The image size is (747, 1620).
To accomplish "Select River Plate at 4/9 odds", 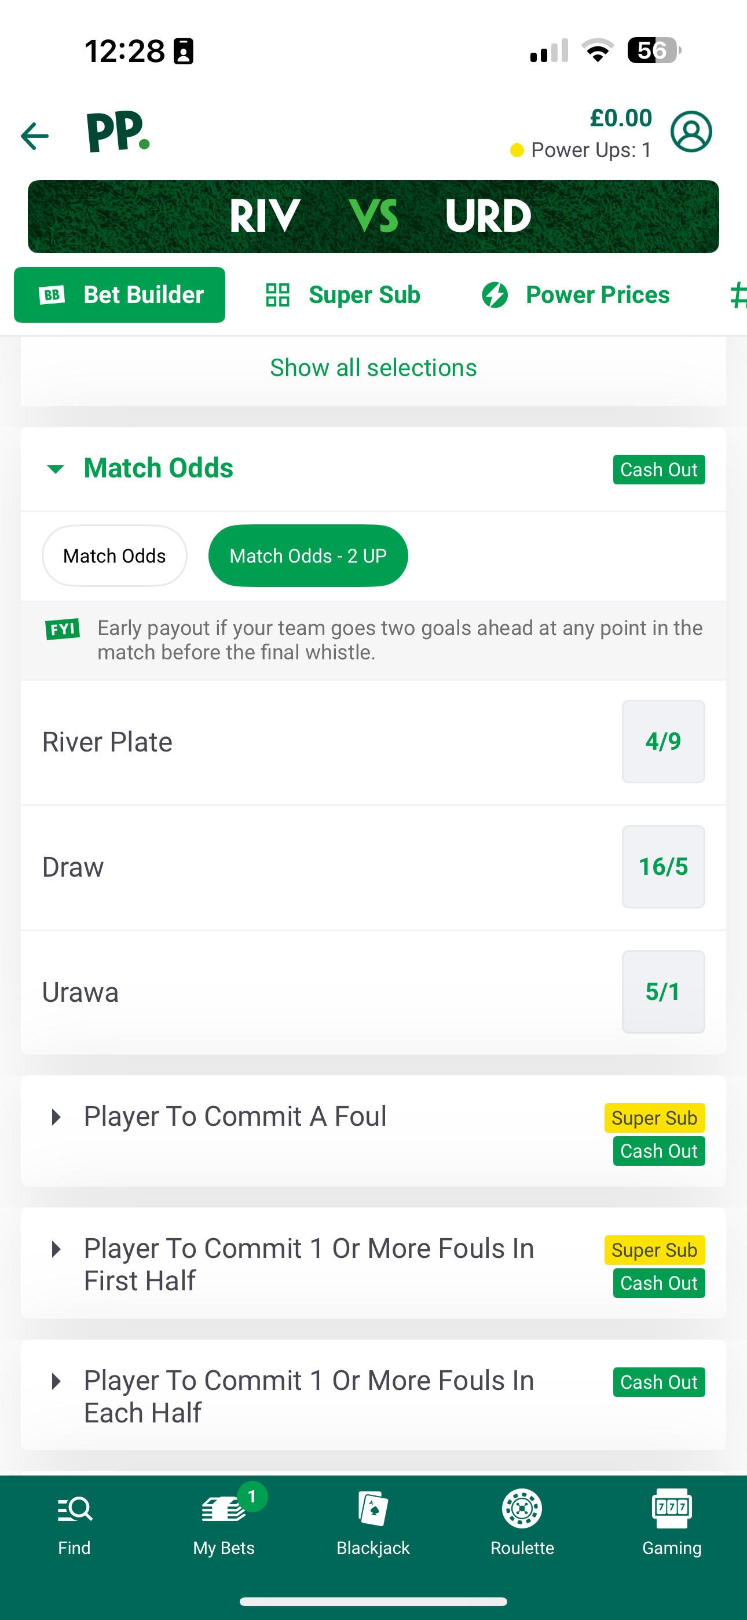I will click(x=664, y=742).
